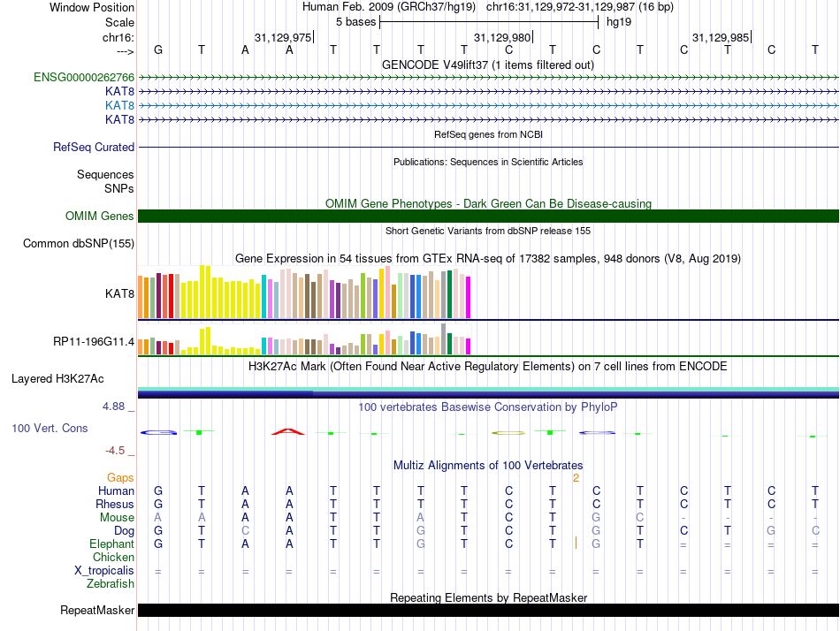Open the Common dbSNP(155) track label
This screenshot has width=840, height=631.
(x=79, y=244)
